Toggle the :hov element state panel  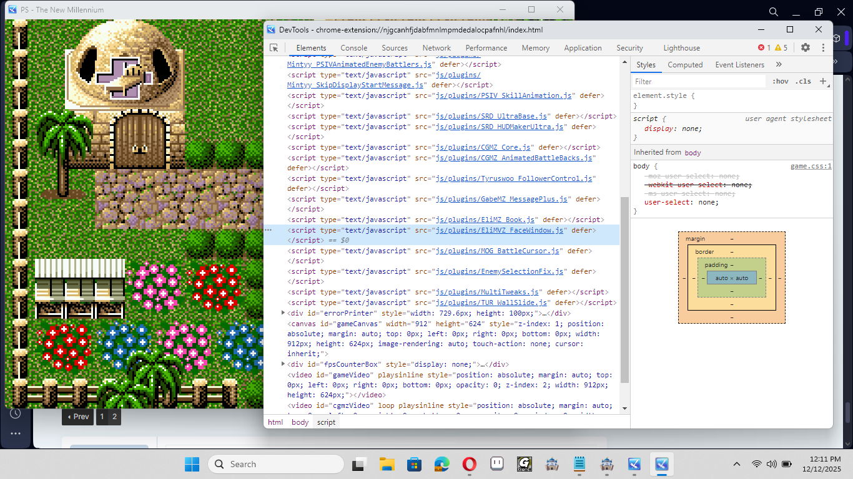click(x=781, y=81)
